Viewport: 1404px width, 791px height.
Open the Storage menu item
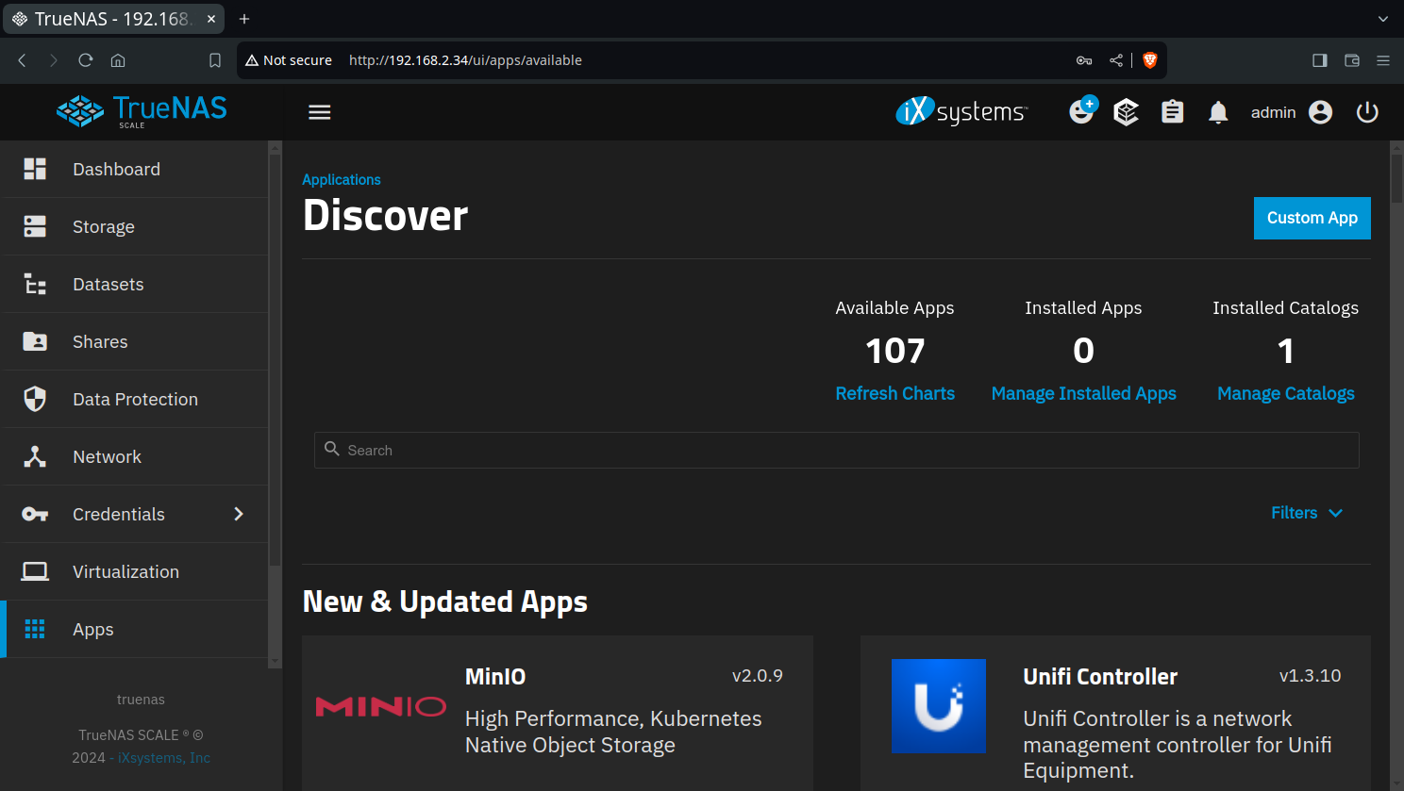point(136,227)
